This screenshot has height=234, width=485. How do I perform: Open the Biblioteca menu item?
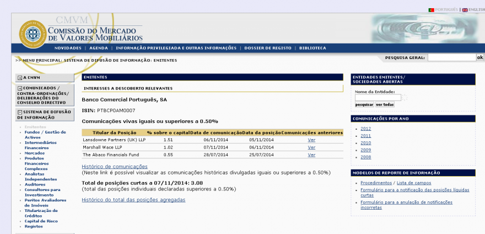[x=312, y=48]
